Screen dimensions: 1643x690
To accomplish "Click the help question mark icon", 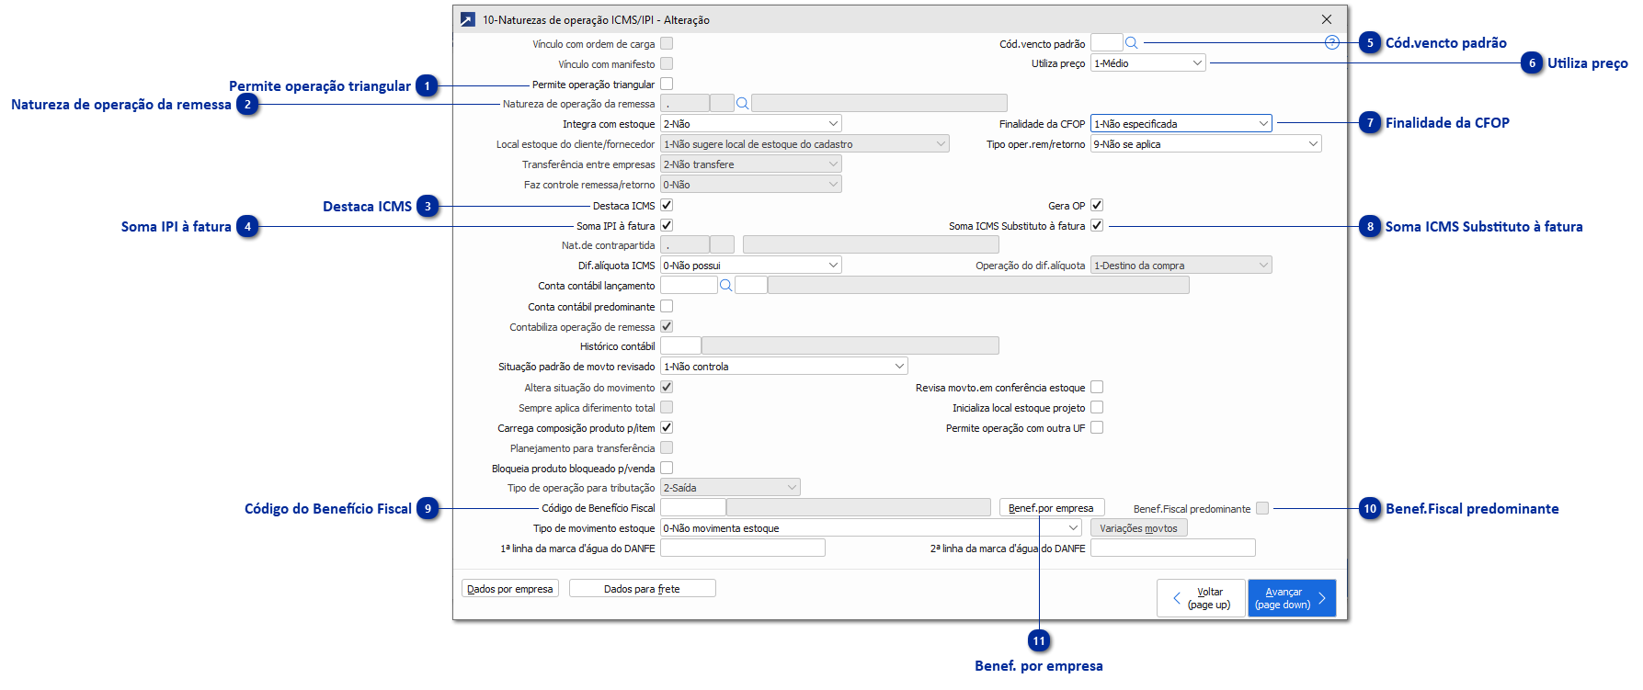I will (x=1331, y=43).
